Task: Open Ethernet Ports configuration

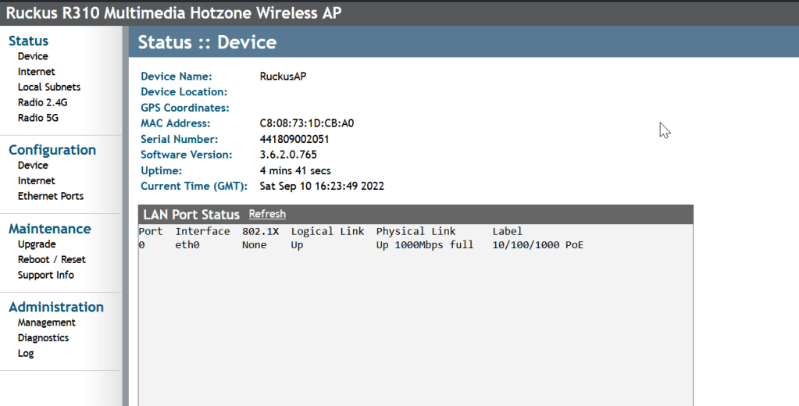Action: point(51,196)
